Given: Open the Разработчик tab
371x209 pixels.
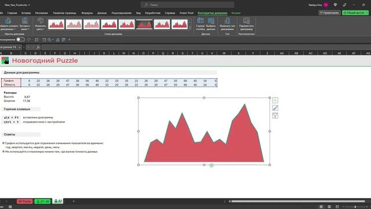Looking at the screenshot, I should (152, 13).
